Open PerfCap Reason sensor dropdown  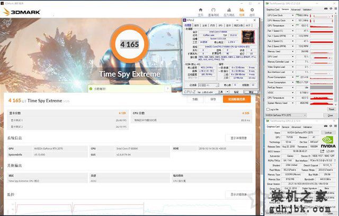293,88
